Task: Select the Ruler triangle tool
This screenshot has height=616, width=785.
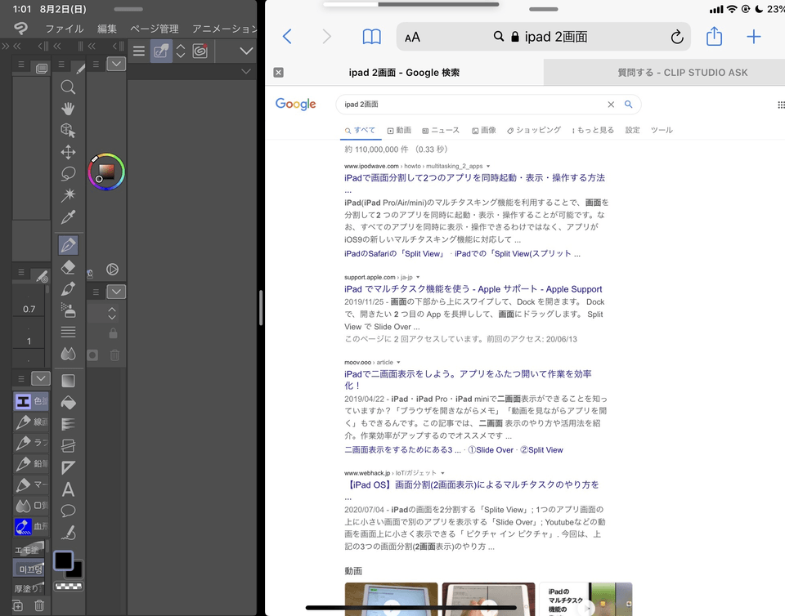Action: tap(68, 467)
